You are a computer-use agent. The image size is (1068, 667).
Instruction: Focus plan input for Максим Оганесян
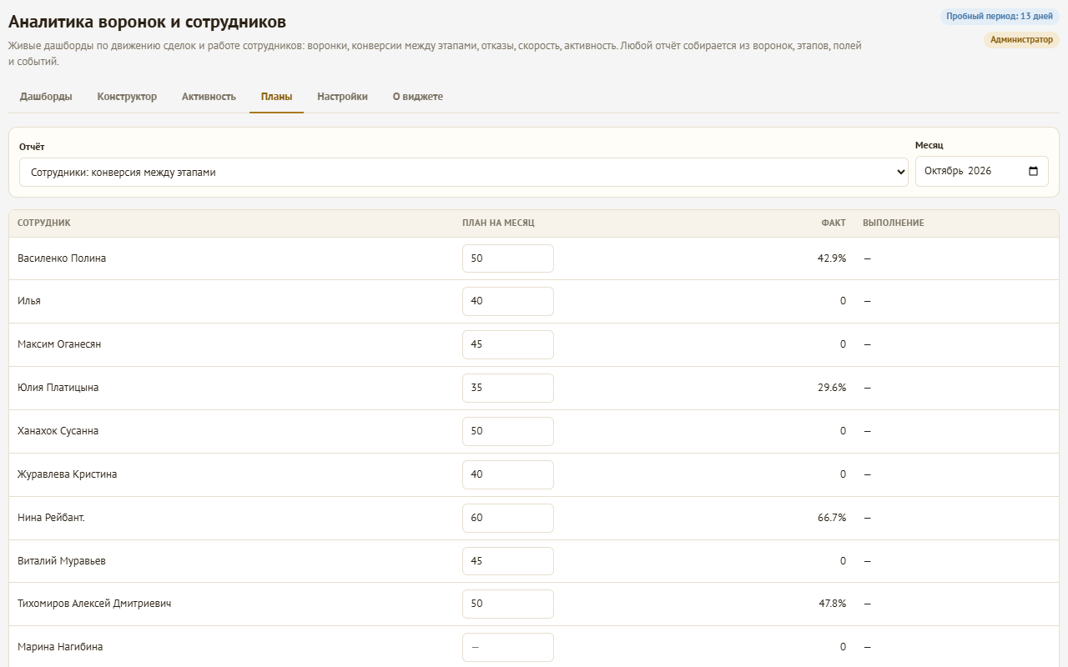pyautogui.click(x=508, y=344)
